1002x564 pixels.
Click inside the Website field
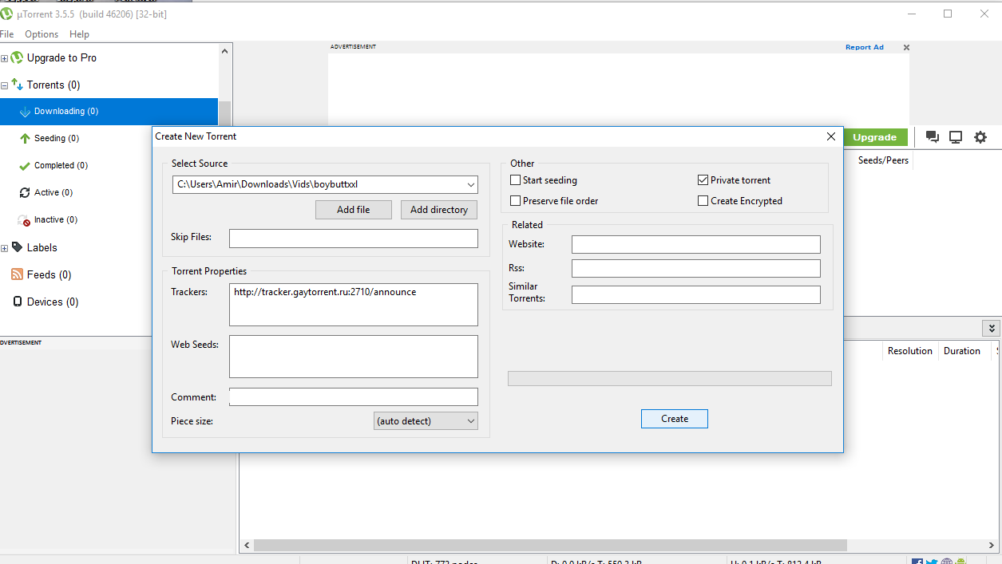point(695,244)
